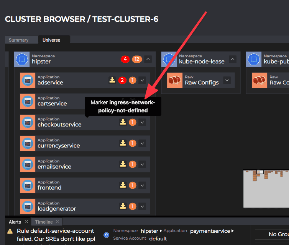289x245 pixels.
Task: Click the universe minimap thumbnail
Action: 266,188
